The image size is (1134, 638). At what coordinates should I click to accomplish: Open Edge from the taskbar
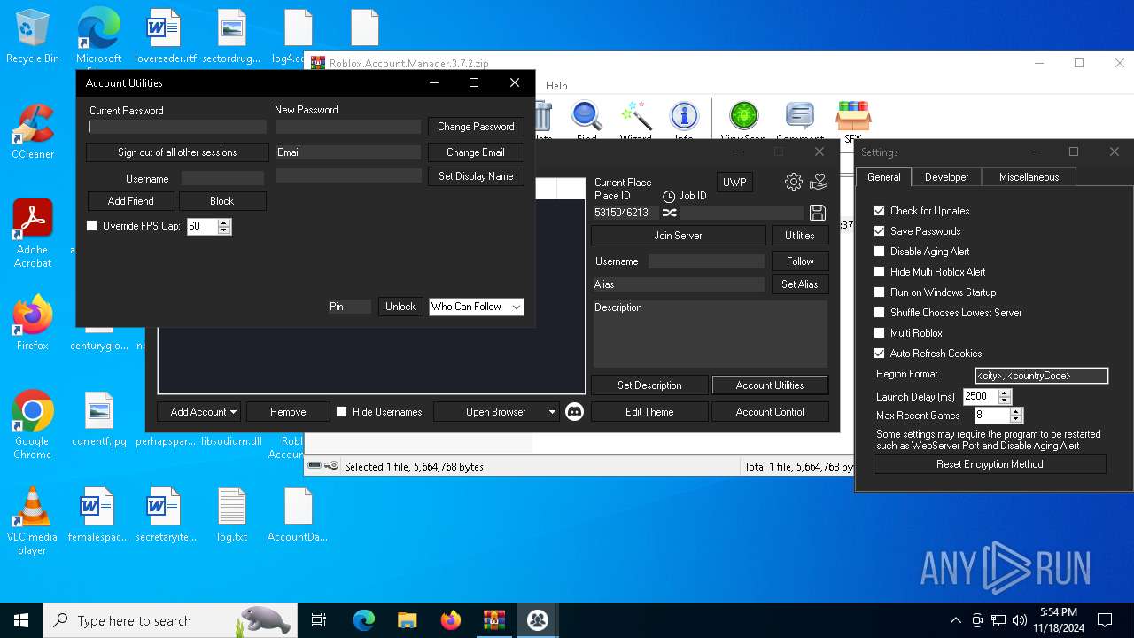click(x=364, y=620)
